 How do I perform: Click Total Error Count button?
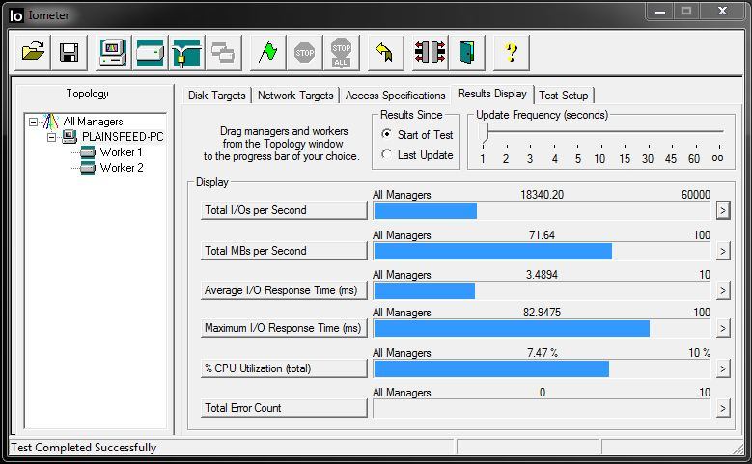284,408
